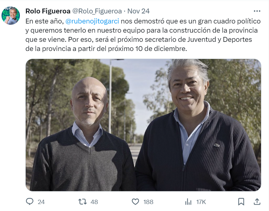Click the Rolo Figueroa display name

(48, 11)
